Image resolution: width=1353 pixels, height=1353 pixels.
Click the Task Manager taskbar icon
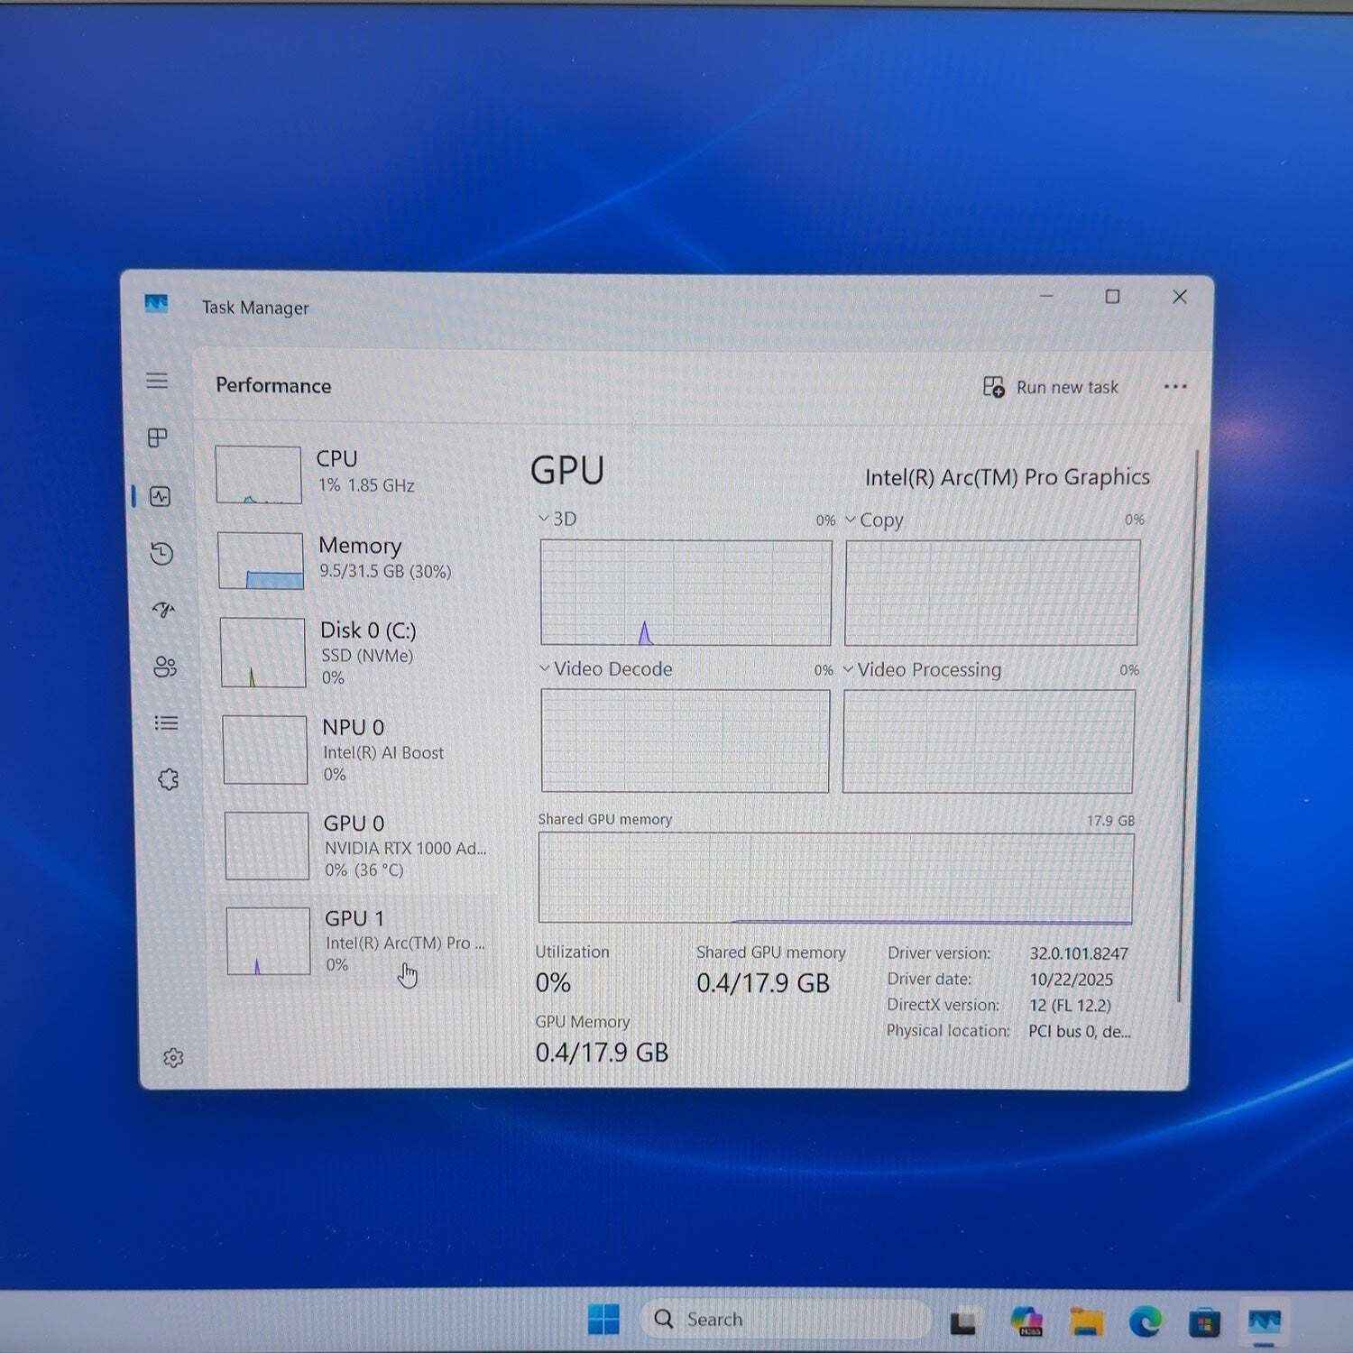click(x=1265, y=1323)
